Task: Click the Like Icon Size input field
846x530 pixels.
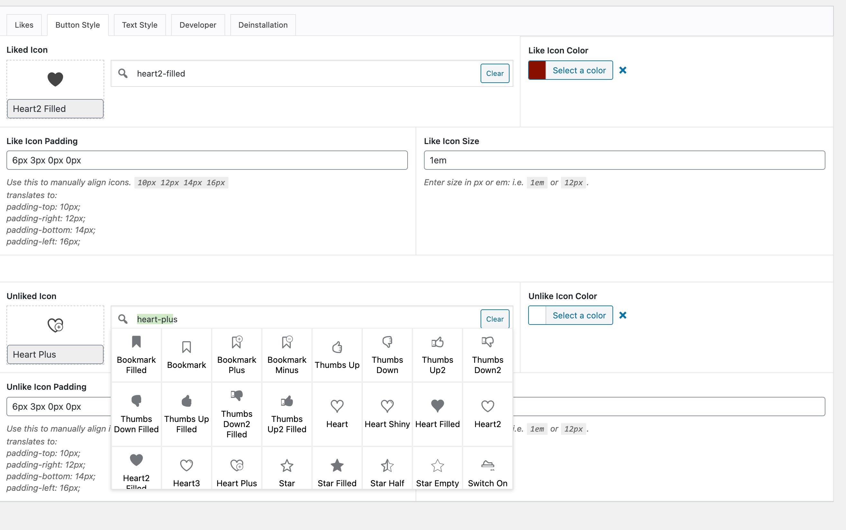Action: point(624,160)
